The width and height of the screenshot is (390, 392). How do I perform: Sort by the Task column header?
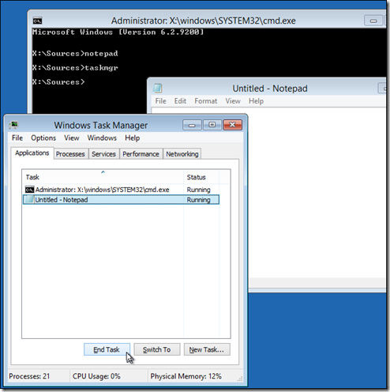(103, 177)
